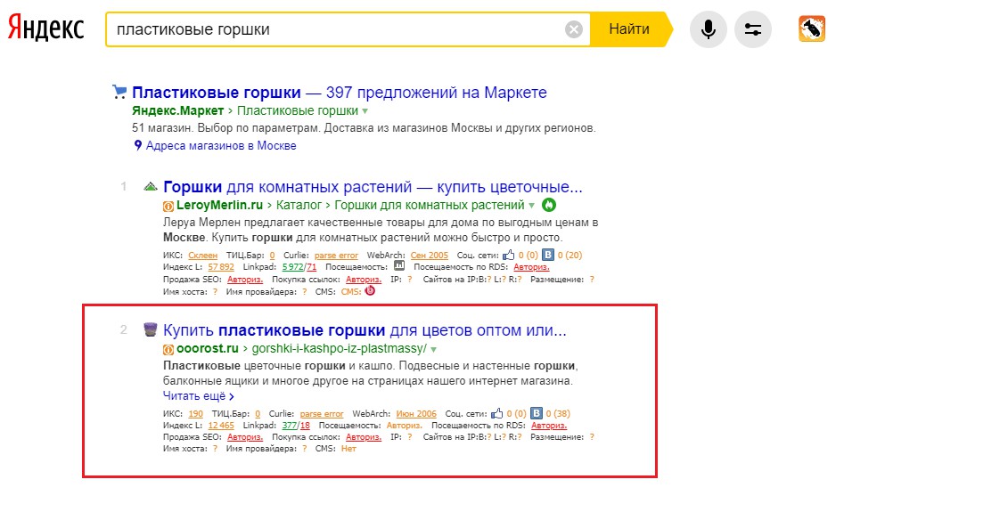Image resolution: width=1008 pixels, height=520 pixels.
Task: Click the Найти search button
Action: pos(631,28)
